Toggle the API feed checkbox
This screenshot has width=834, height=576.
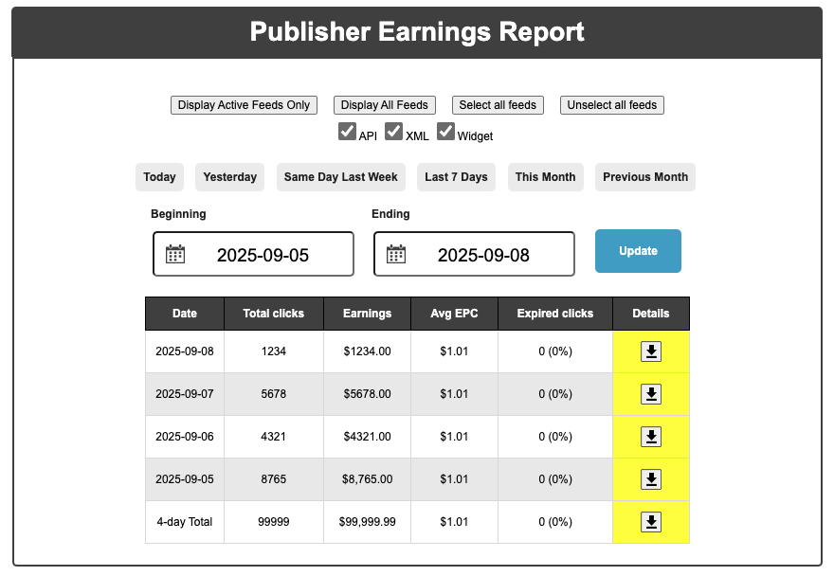(x=348, y=132)
